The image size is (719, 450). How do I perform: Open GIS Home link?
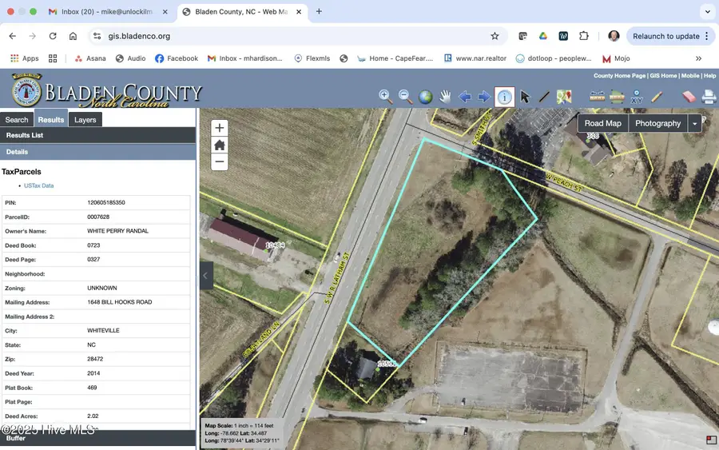tap(663, 76)
